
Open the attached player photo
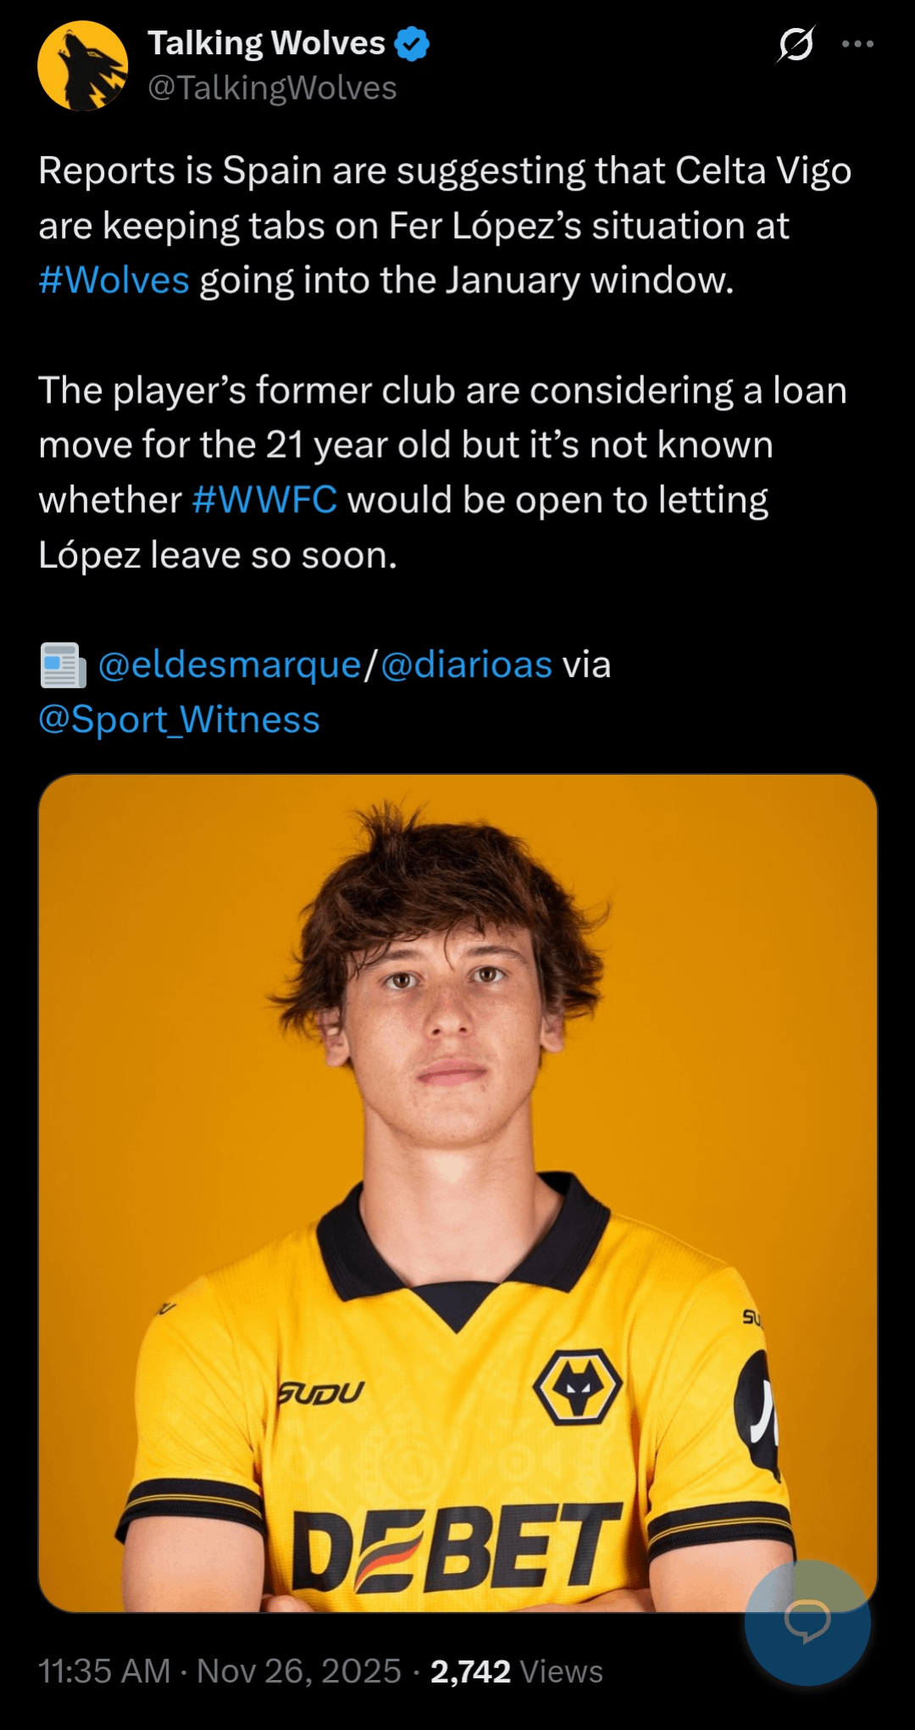[457, 1102]
